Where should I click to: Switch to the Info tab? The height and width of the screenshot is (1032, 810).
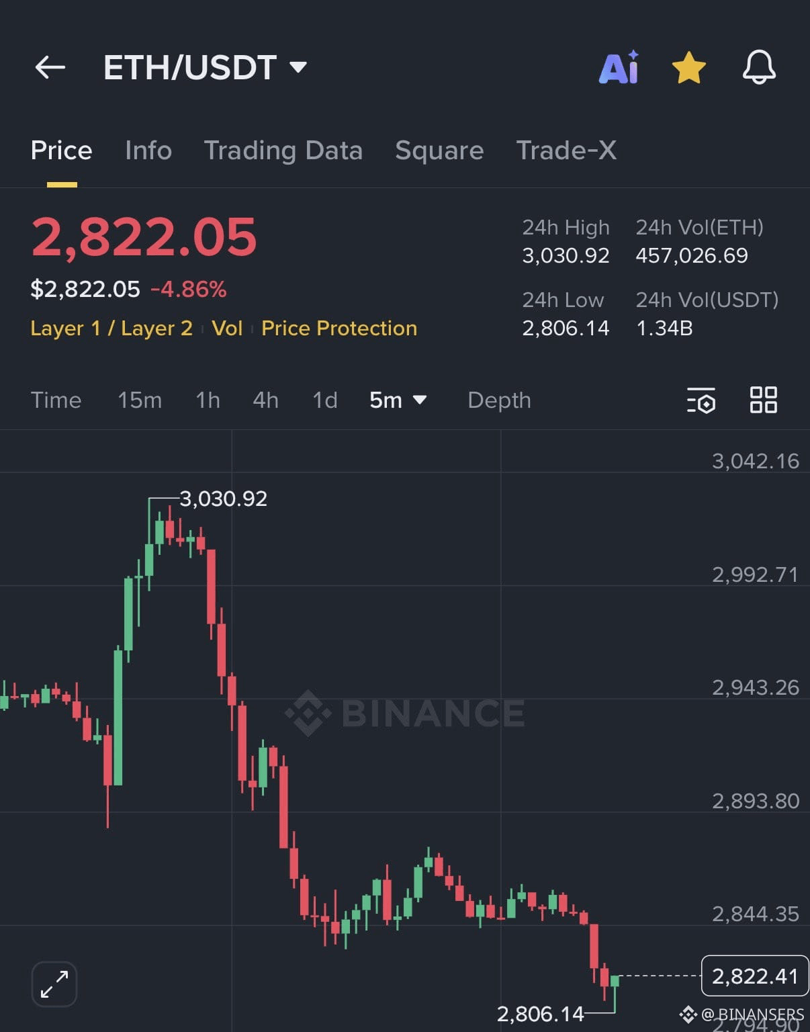148,150
